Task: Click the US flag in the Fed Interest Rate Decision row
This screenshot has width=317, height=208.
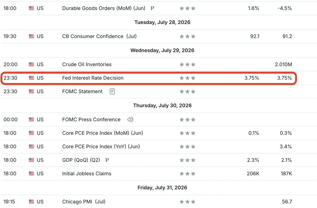Action: 31,78
